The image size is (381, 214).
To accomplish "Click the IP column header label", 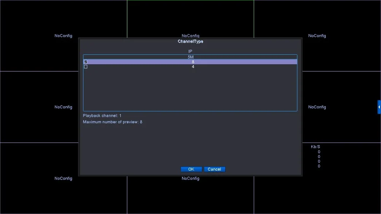I will (190, 51).
